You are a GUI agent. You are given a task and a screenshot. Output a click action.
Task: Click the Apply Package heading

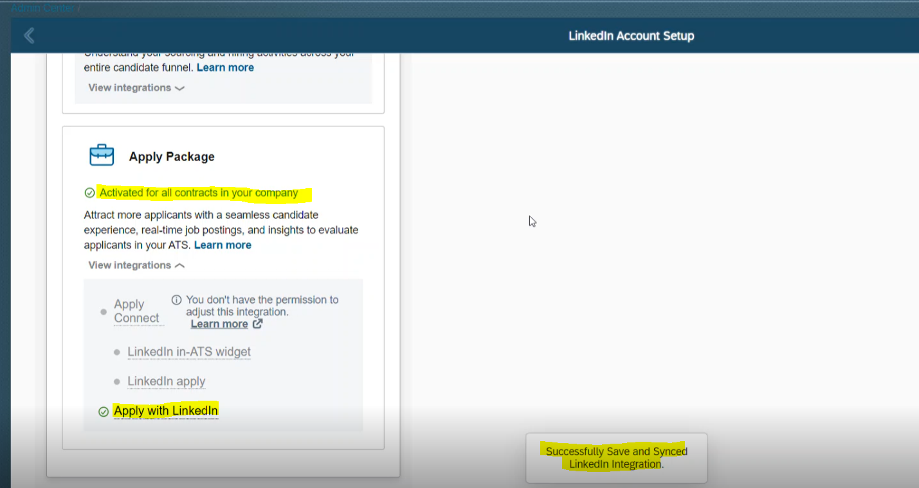(172, 157)
